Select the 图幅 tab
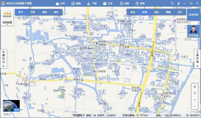The height and width of the screenshot is (118, 201). coord(168,12)
